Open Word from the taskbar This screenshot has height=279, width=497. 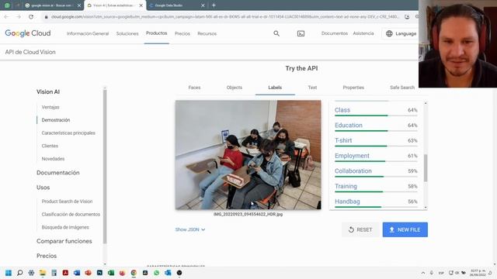77,273
